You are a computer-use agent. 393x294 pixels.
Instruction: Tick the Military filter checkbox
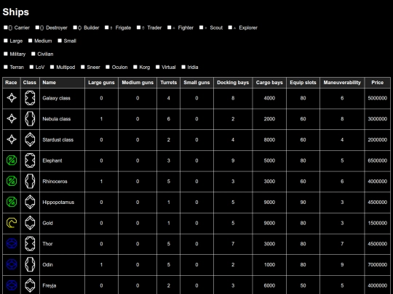pyautogui.click(x=6, y=54)
